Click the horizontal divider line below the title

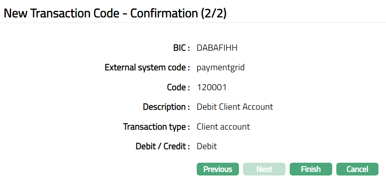[193, 23]
